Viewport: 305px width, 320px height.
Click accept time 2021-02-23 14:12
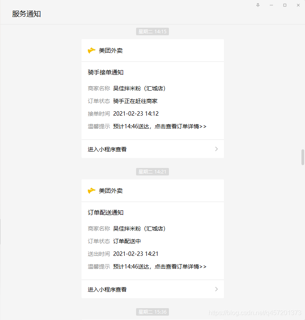coord(136,114)
